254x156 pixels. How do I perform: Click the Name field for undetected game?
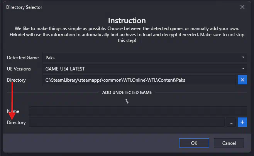[x=138, y=111]
